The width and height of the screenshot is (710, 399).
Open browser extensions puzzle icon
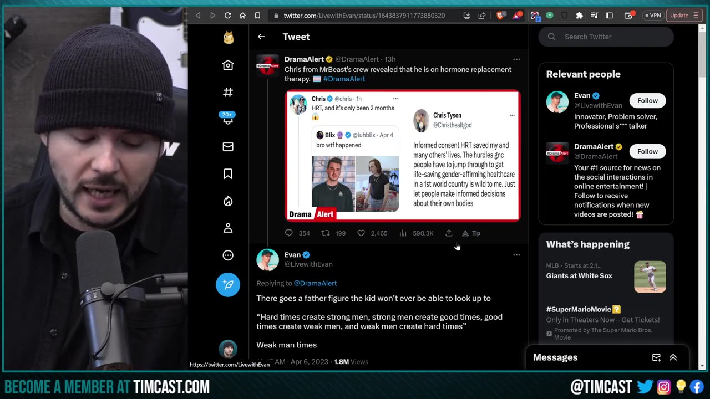click(x=580, y=16)
